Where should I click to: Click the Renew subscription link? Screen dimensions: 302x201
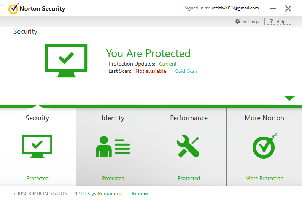coord(140,193)
